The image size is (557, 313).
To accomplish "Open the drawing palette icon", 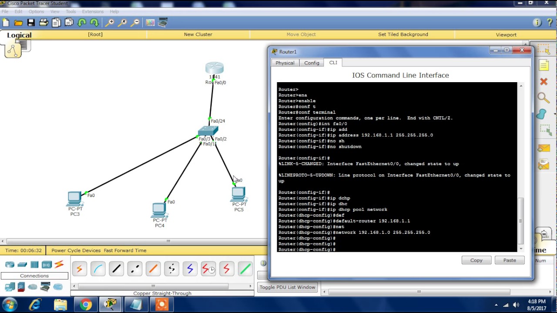I will coord(150,23).
